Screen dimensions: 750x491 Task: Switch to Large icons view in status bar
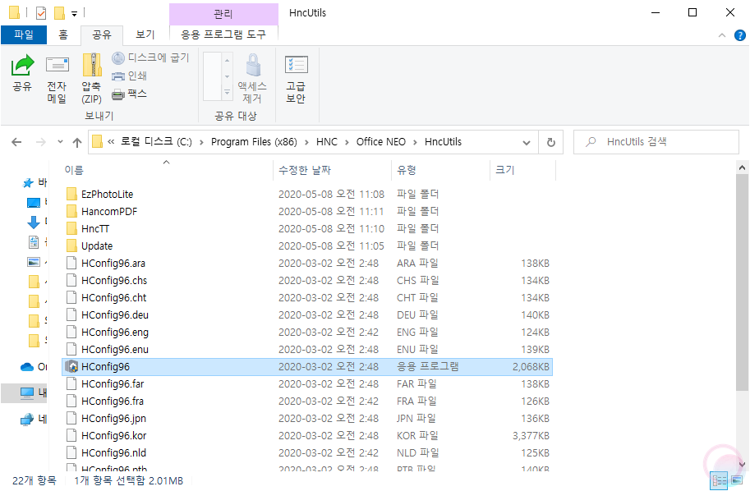coord(737,480)
